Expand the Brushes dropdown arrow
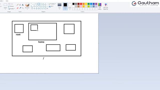This screenshot has height=90, width=160. (27, 9)
